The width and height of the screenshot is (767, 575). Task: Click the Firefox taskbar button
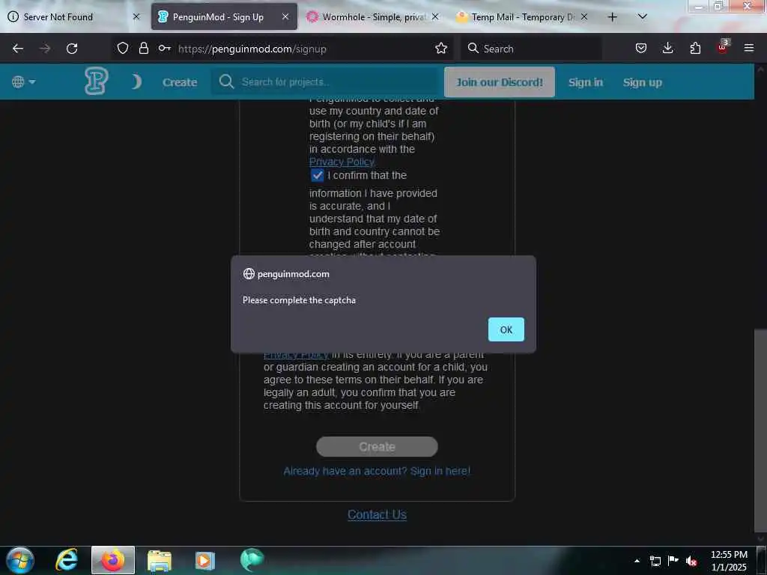[x=113, y=560]
